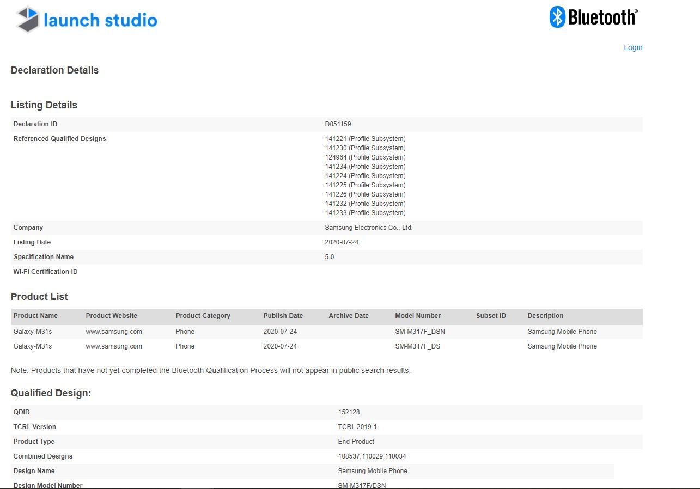The height and width of the screenshot is (489, 700).
Task: Click the Referenced Qualified Designs label
Action: [60, 139]
